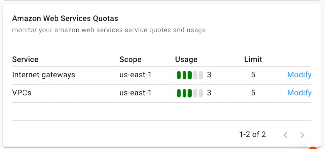Click the Usage column header
Viewport: 325px width, 149px height.
coord(186,60)
